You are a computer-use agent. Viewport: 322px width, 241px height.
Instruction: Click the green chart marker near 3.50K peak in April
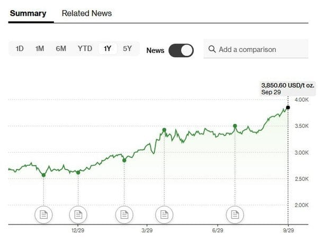click(x=164, y=130)
